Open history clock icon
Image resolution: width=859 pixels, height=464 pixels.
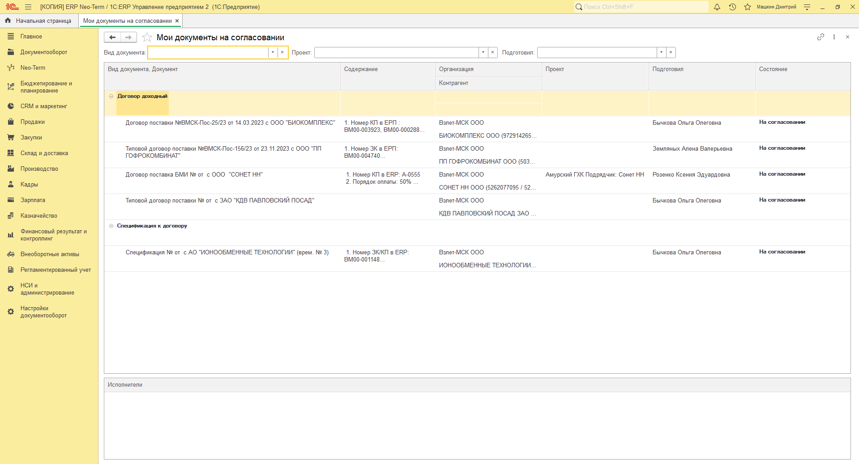pos(732,7)
